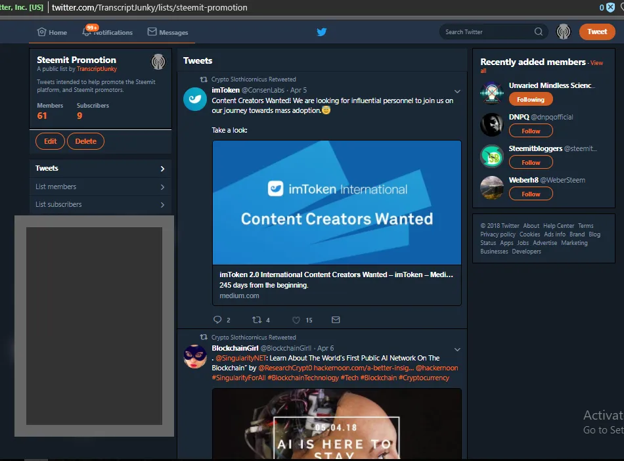Click the Messages envelope icon

(152, 32)
